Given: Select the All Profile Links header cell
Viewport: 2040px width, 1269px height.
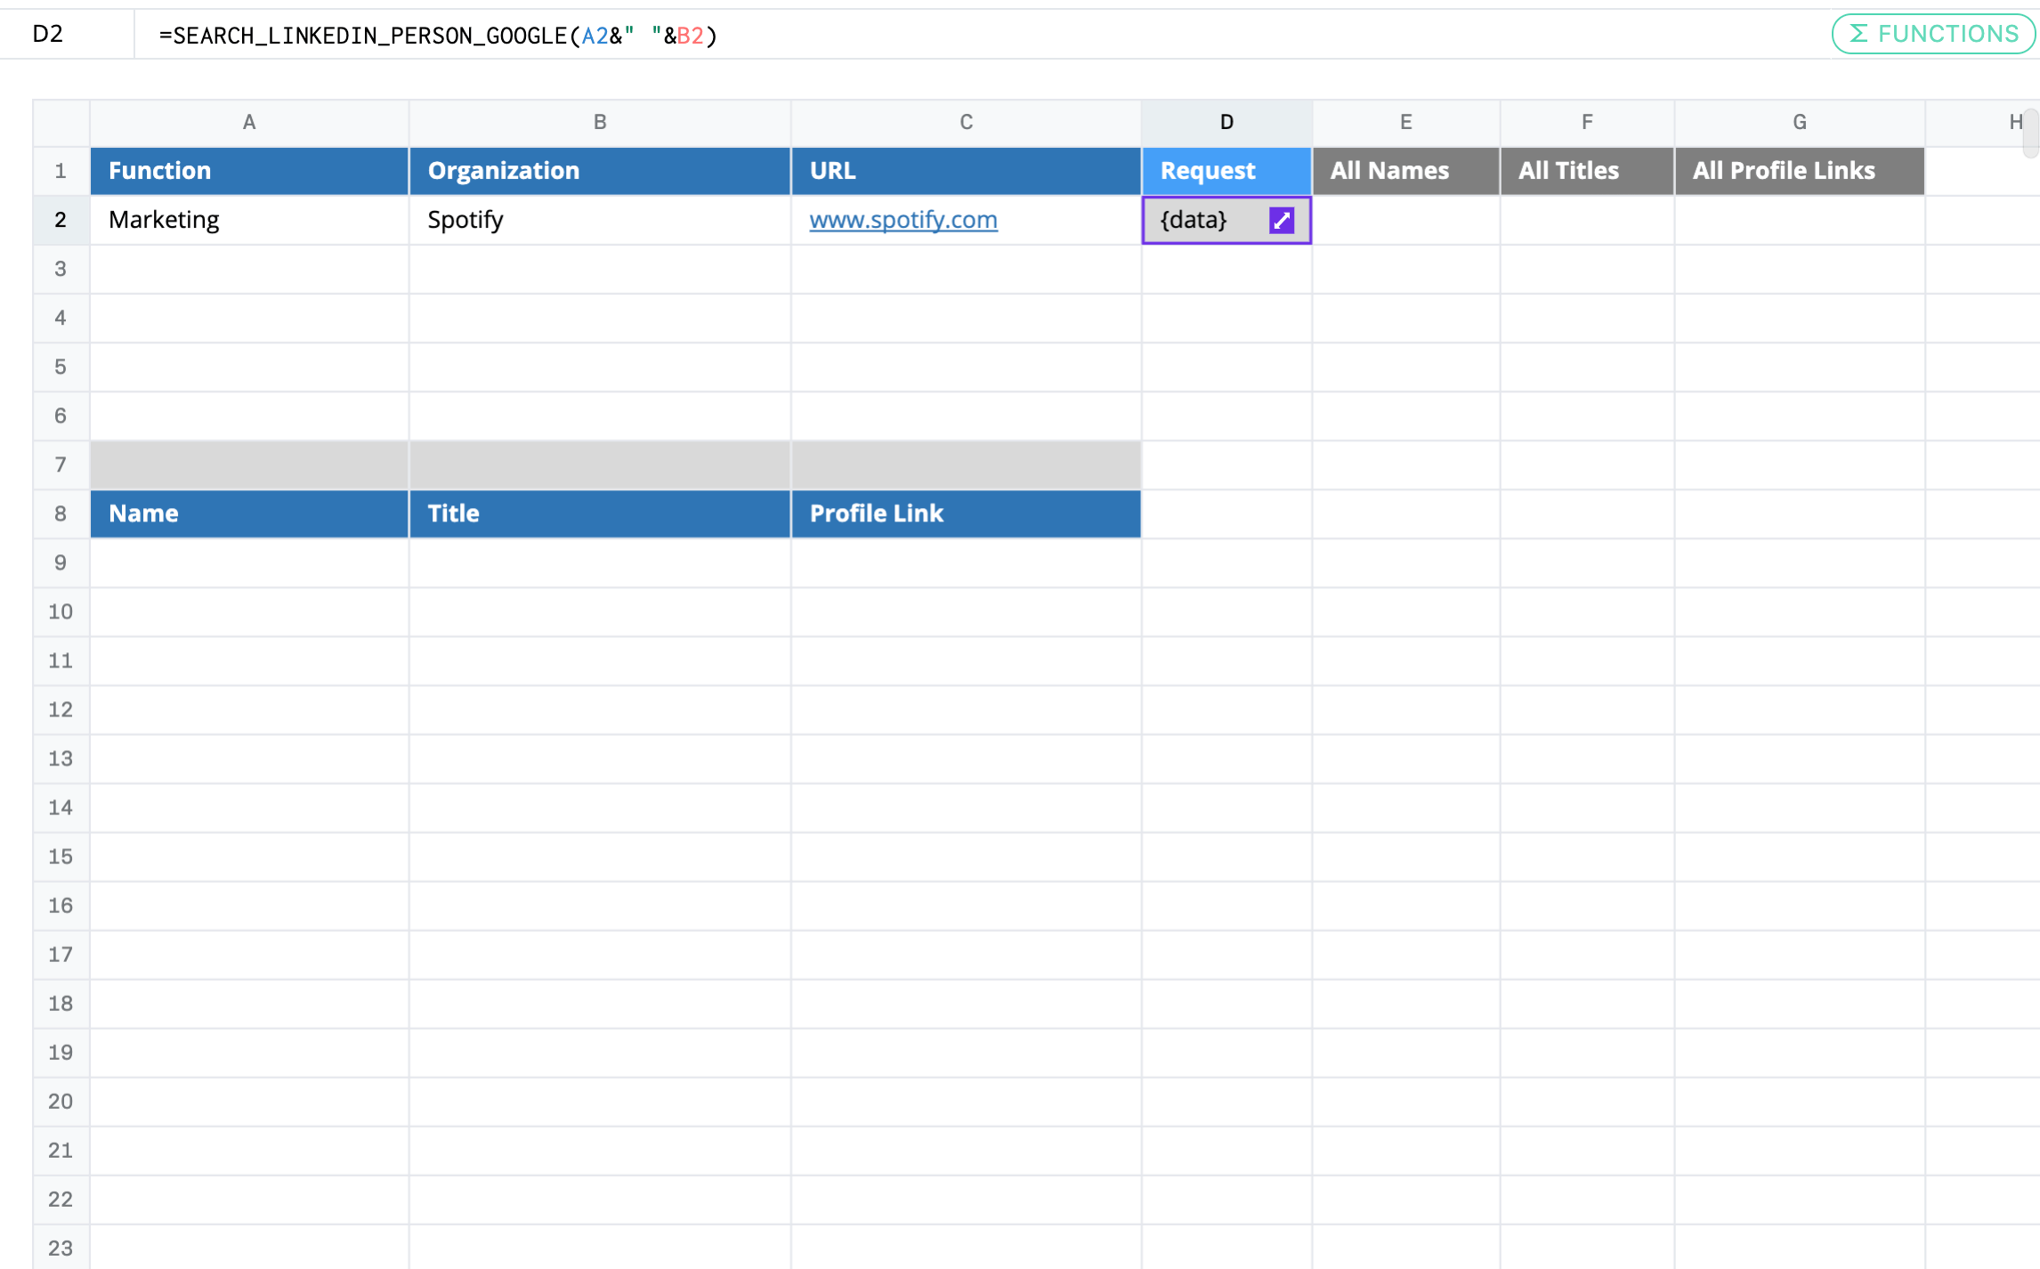Looking at the screenshot, I should (1799, 171).
